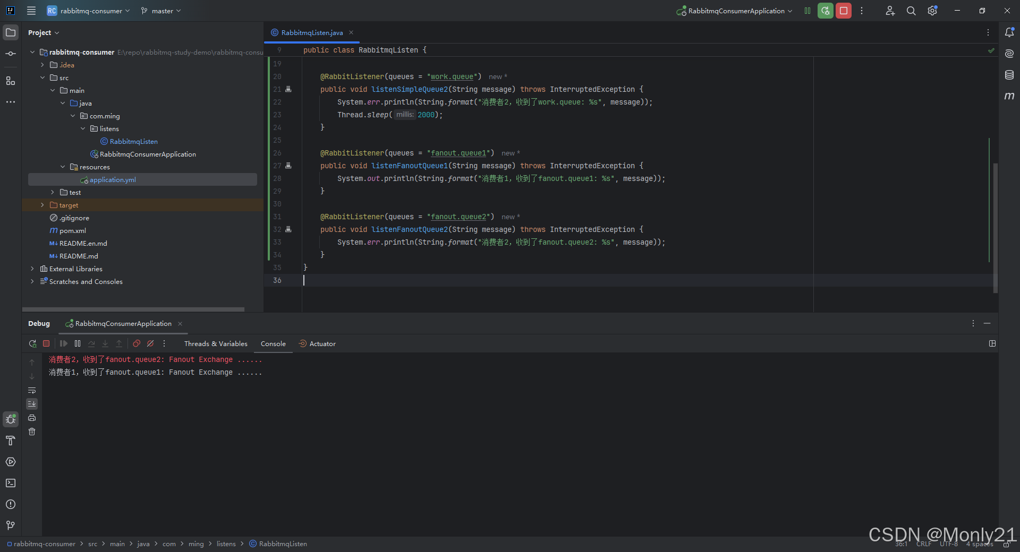
Task: Toggle soft-wrap in the console
Action: click(32, 390)
